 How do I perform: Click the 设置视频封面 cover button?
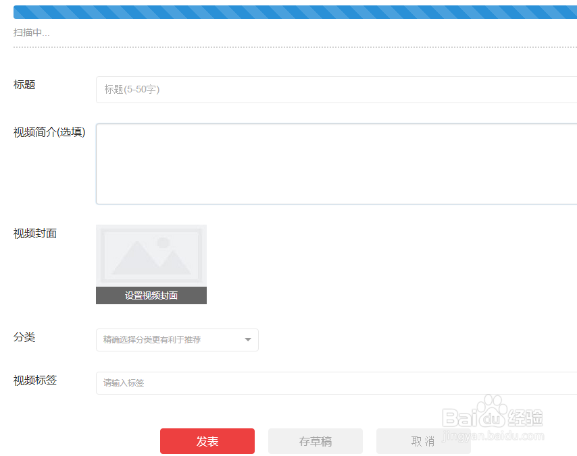coord(151,295)
